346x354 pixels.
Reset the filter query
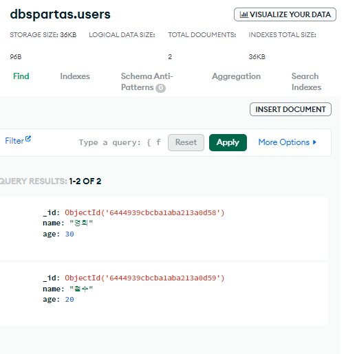186,142
